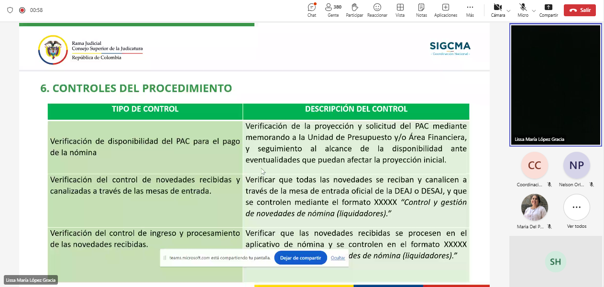Open Ver todos participants button
The width and height of the screenshot is (604, 287).
pyautogui.click(x=576, y=207)
